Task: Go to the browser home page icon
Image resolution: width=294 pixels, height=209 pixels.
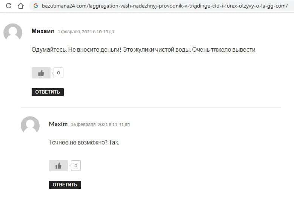Action: pyautogui.click(x=21, y=6)
